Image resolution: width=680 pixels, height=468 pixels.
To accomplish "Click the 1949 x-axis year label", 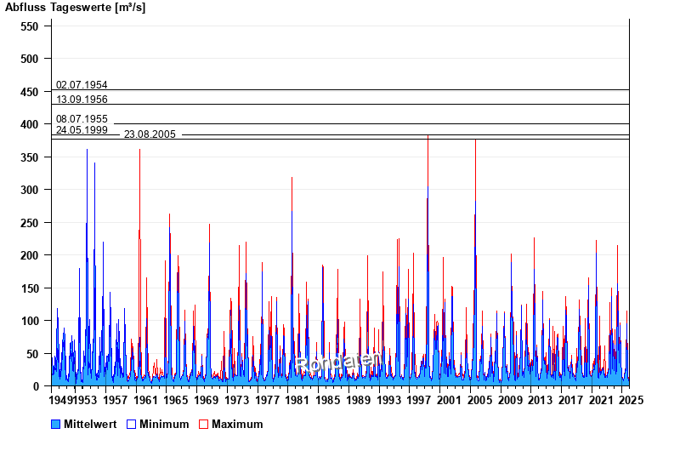I will pyautogui.click(x=62, y=400).
